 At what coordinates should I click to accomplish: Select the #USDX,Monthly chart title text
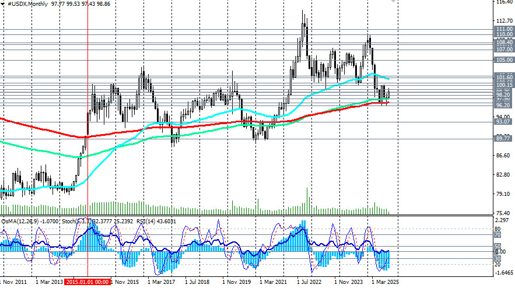(27, 4)
